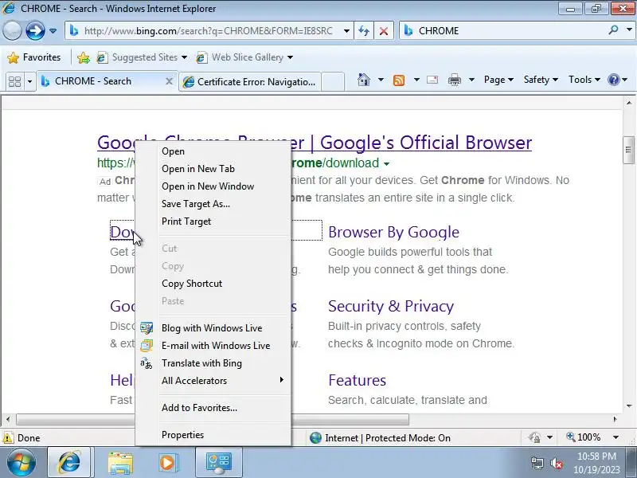Open the Browser By Google link

click(x=393, y=232)
